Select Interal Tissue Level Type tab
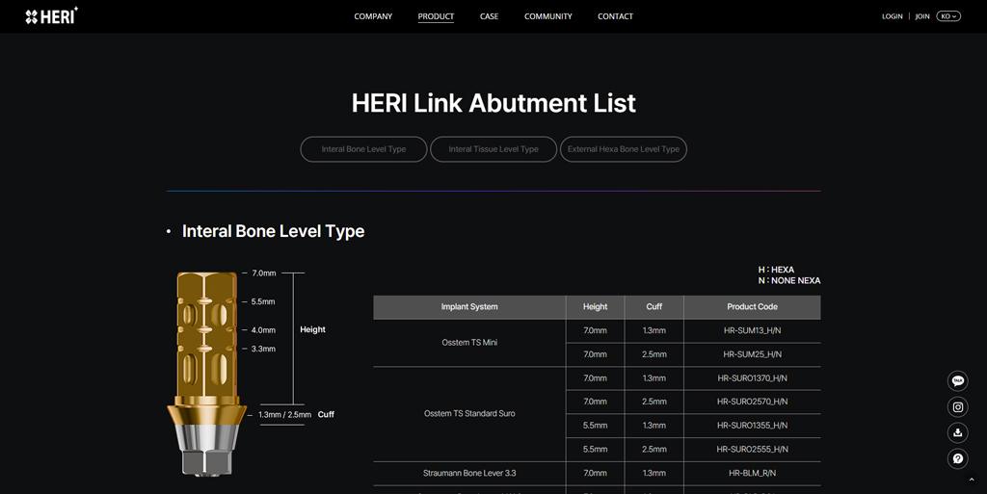The width and height of the screenshot is (987, 494). (493, 149)
